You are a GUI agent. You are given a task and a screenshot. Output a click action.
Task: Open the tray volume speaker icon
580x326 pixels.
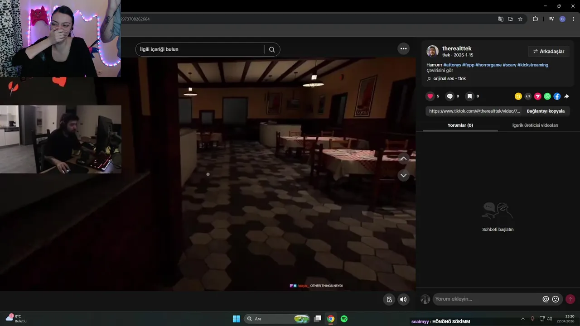click(x=549, y=319)
